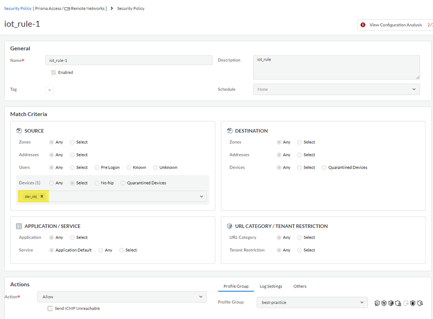This screenshot has height=319, width=433.
Task: Choose Pre Logon for source Users
Action: pyautogui.click(x=97, y=168)
